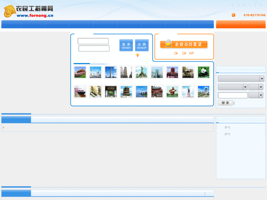The height and width of the screenshot is (200, 267).
Task: Click the farmer mascot logo
Action: tap(10, 11)
